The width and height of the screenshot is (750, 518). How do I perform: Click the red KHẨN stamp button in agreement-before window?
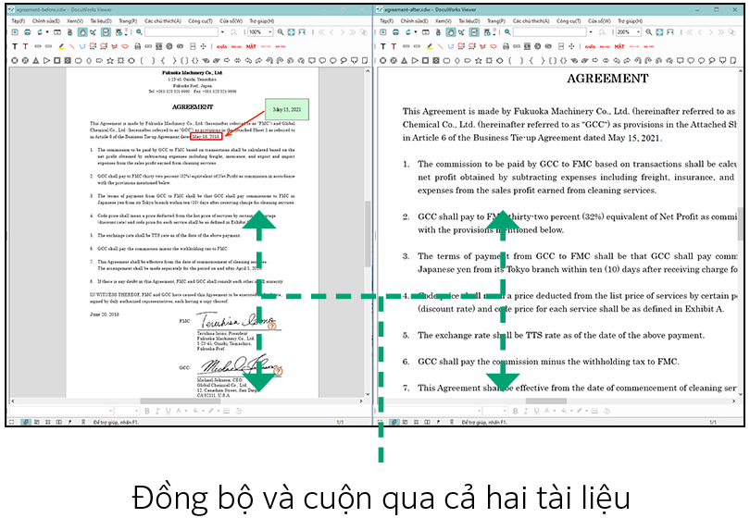point(222,45)
